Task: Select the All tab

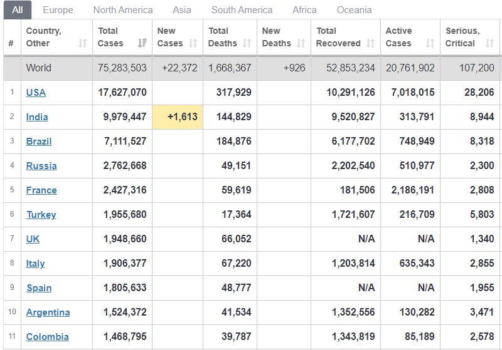Action: [18, 10]
